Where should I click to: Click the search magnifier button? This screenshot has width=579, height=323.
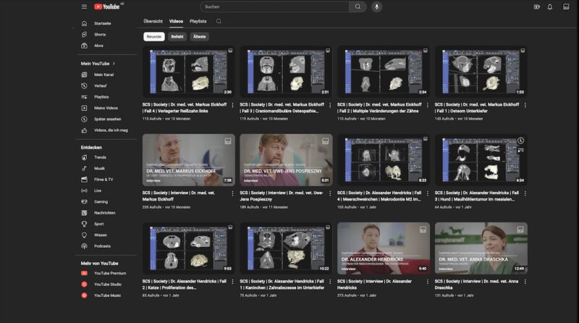click(358, 7)
